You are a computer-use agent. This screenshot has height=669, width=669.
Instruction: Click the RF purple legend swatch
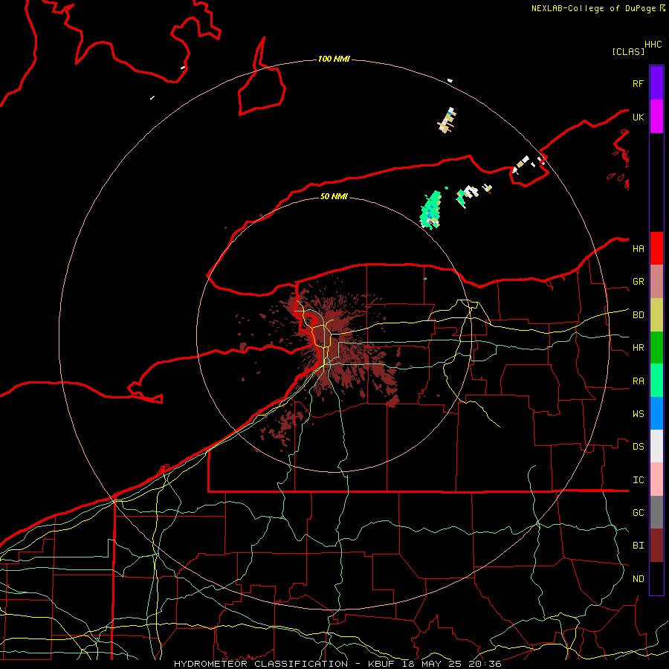(656, 83)
